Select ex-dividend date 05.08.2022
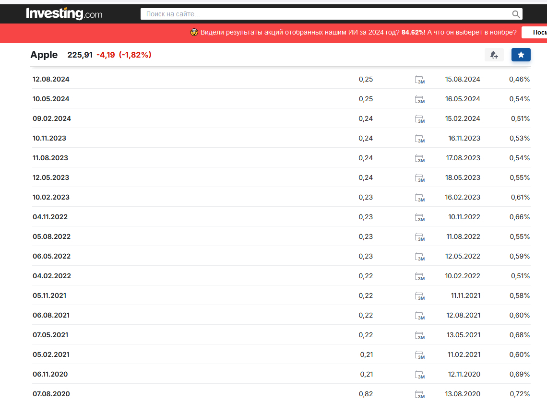The height and width of the screenshot is (402, 547). [52, 236]
